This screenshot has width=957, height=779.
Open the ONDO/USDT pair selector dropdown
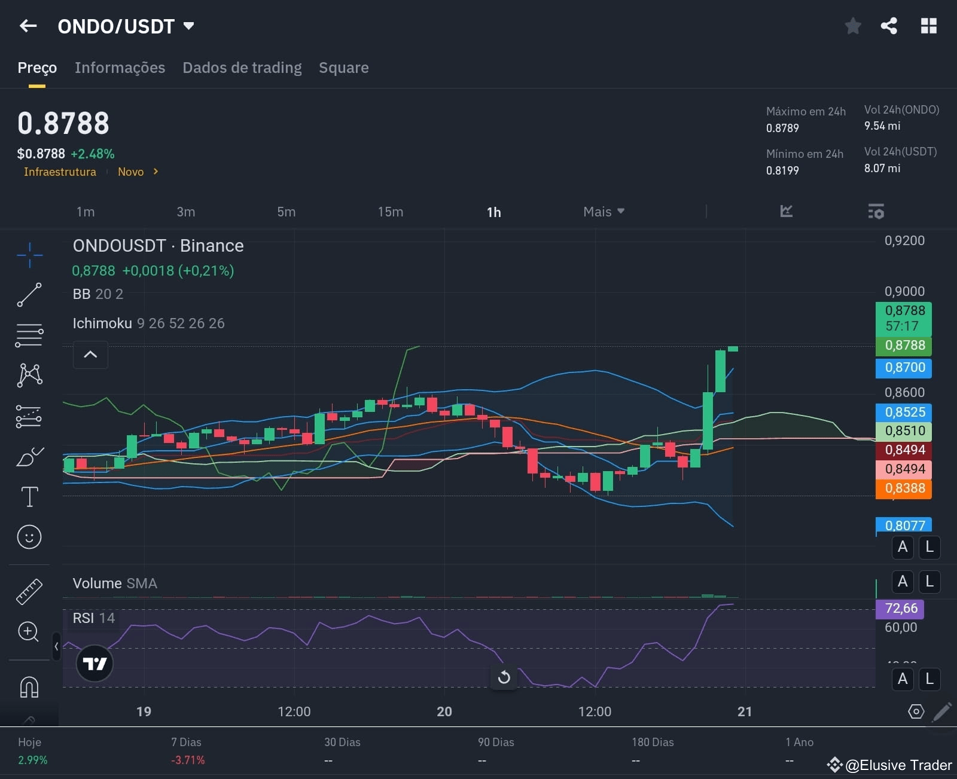[126, 26]
